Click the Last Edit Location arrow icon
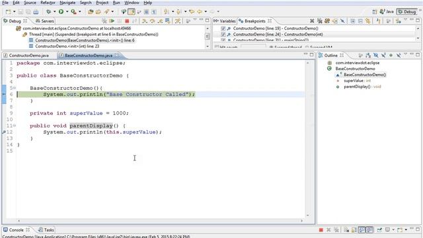 coord(192,12)
